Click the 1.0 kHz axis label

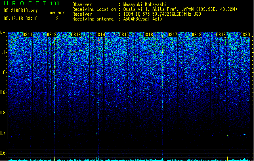3,72
